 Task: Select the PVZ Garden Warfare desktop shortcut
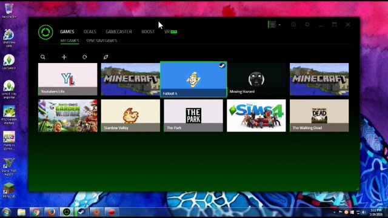coord(9,115)
